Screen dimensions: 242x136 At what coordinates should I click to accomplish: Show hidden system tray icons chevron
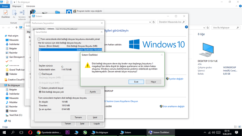click(205, 132)
